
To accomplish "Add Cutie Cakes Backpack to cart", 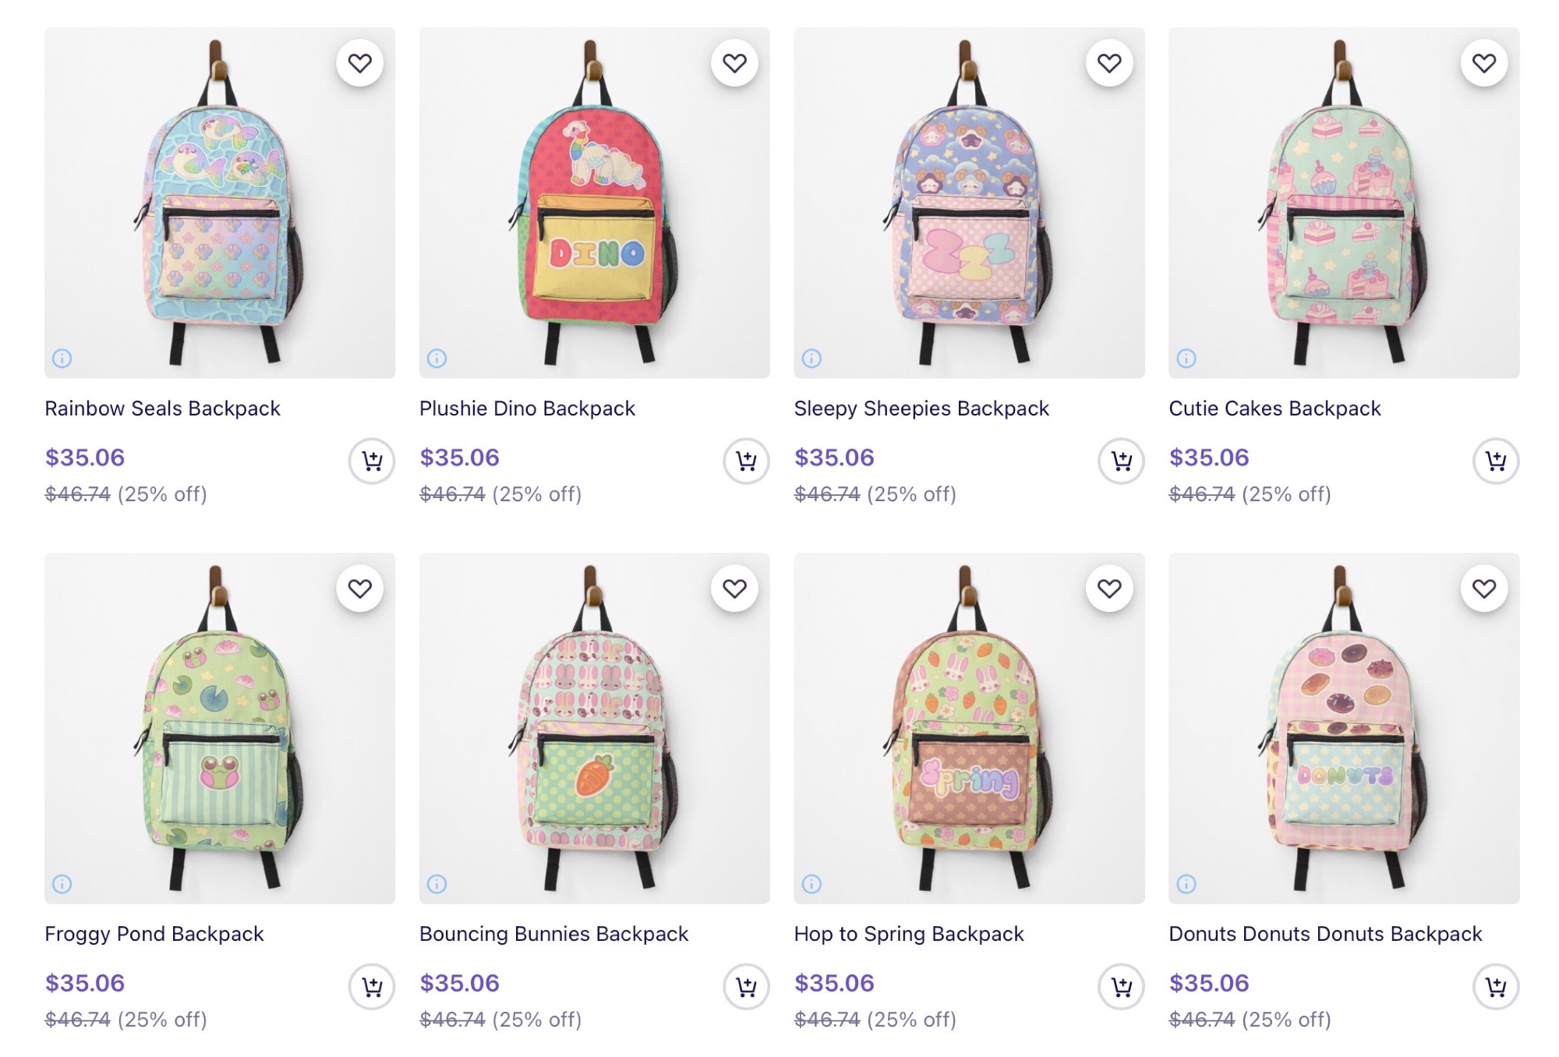I will point(1496,461).
